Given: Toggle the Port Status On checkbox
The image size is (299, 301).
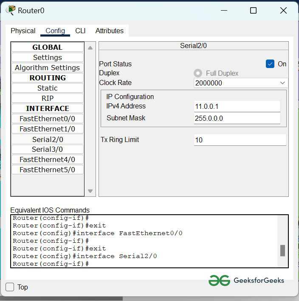Looking at the screenshot, I should (270, 64).
